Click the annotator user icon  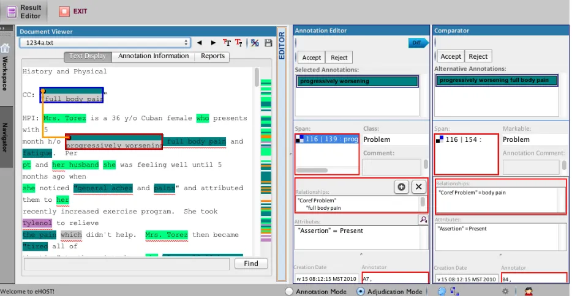(529, 291)
